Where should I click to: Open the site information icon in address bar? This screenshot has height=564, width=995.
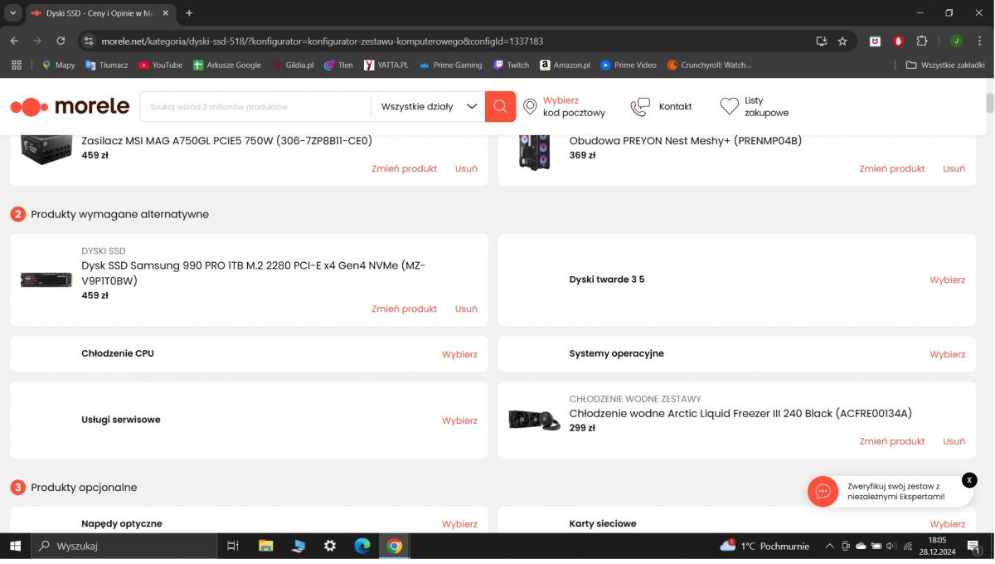tap(89, 41)
